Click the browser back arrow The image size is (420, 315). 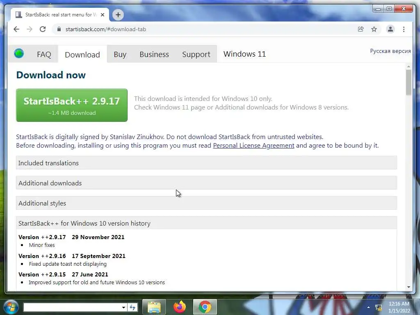click(16, 29)
